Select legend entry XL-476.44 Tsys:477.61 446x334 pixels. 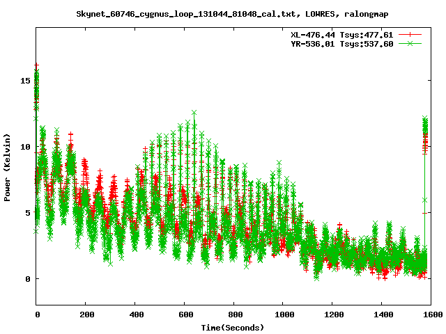(341, 35)
